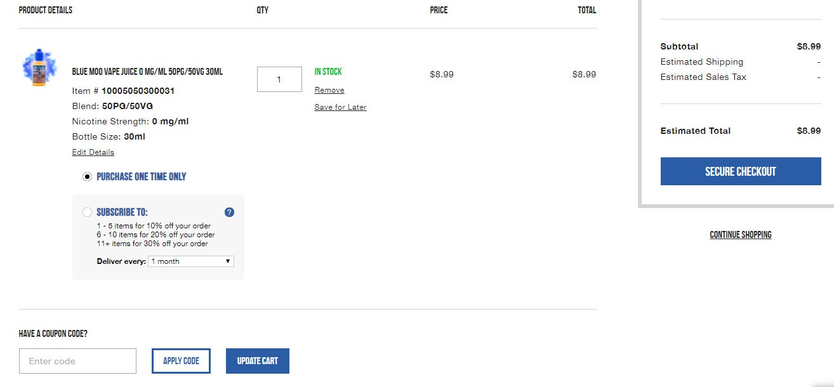Proceed with Secure Checkout button
The width and height of the screenshot is (834, 387).
741,172
